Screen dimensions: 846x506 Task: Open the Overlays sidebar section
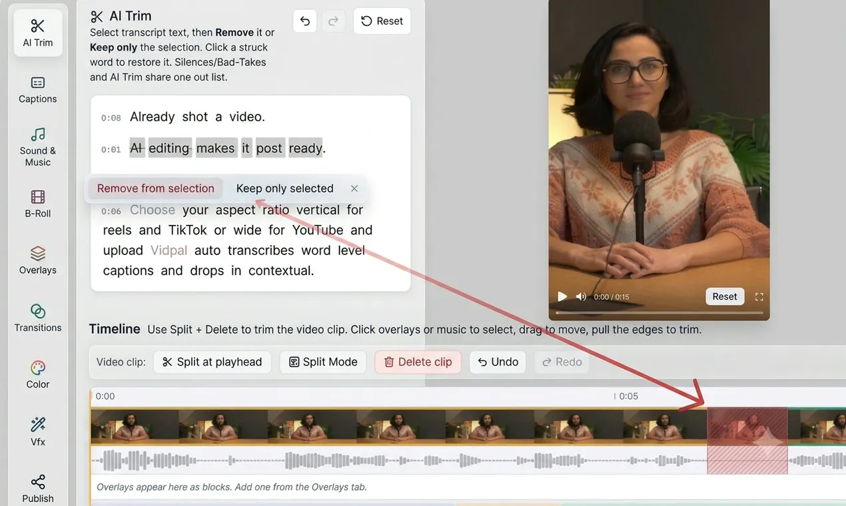[38, 260]
